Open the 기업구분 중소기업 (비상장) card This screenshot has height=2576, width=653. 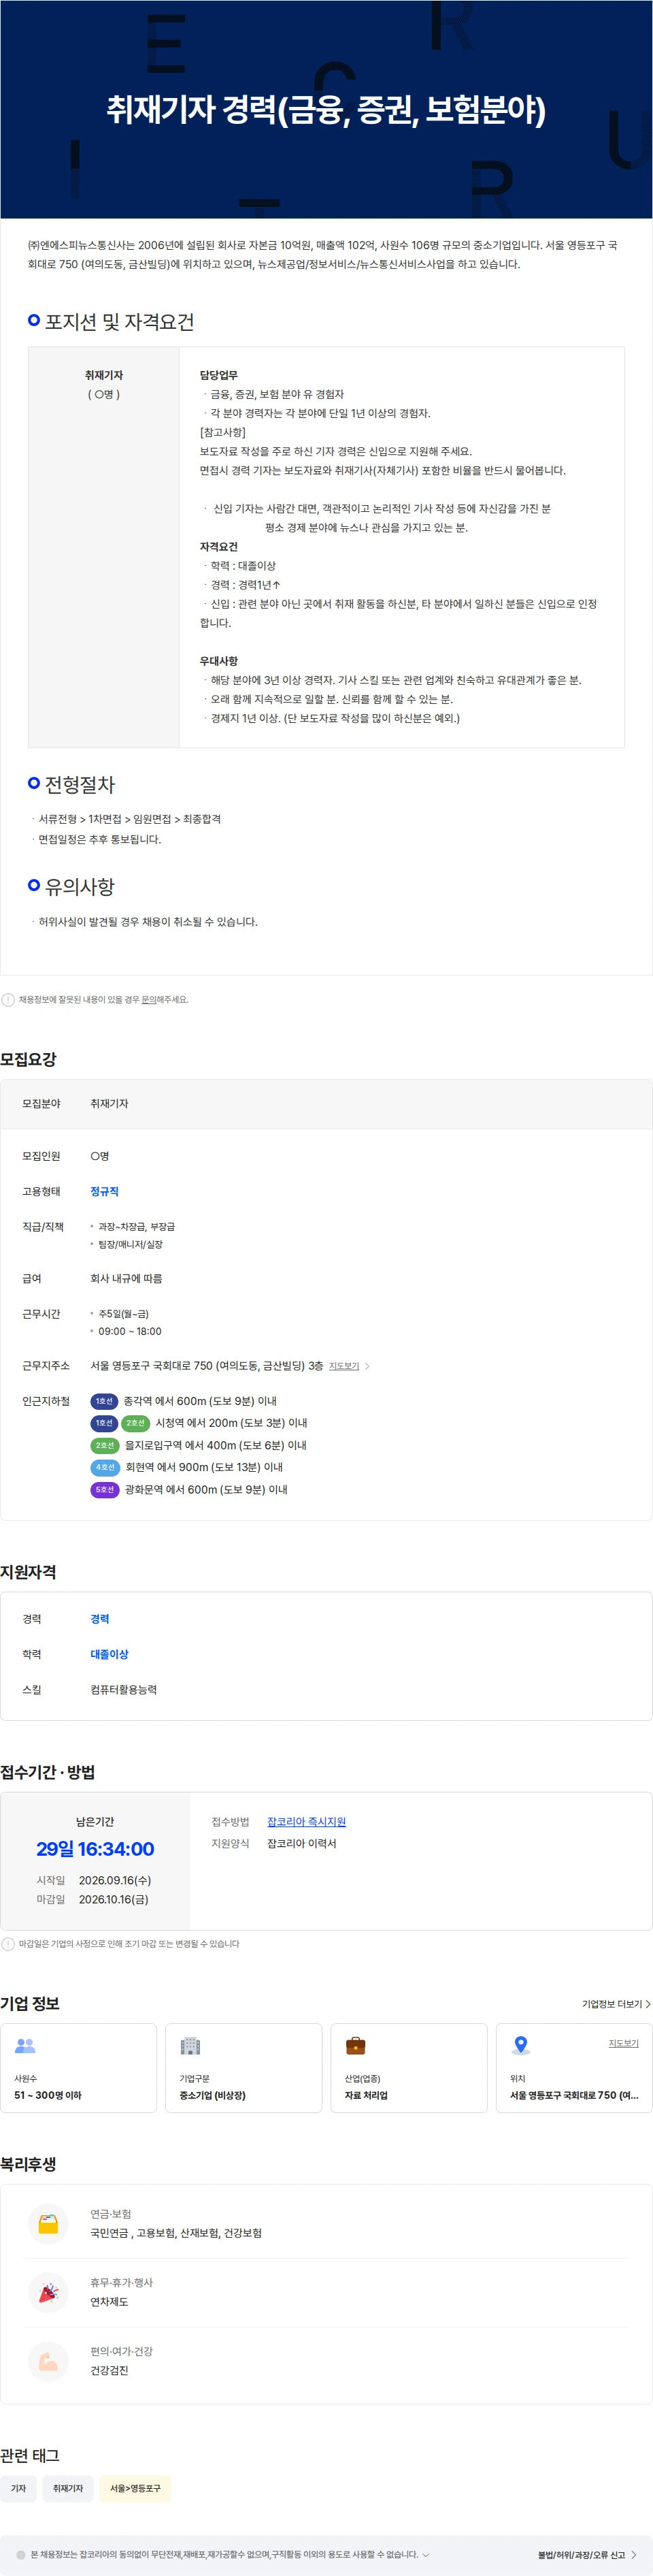pyautogui.click(x=244, y=2067)
